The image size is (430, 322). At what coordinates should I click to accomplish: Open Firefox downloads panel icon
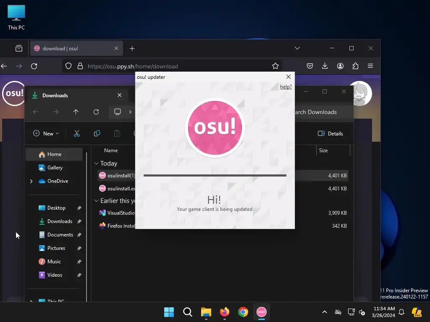click(325, 66)
